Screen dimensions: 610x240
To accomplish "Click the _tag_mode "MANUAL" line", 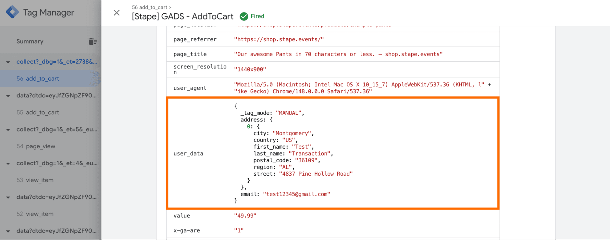I will click(x=272, y=113).
